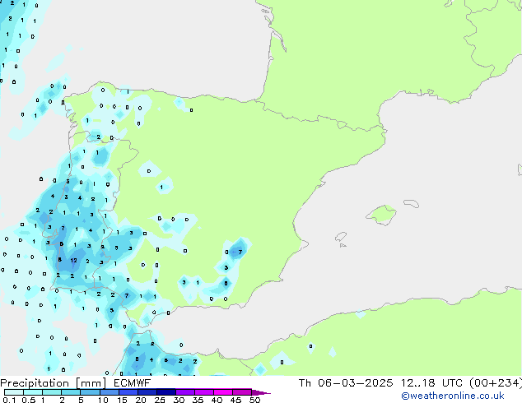Click the 0.5–1 mm legend color swatch
Viewport: 522px width, 403px height.
pyautogui.click(x=33, y=392)
